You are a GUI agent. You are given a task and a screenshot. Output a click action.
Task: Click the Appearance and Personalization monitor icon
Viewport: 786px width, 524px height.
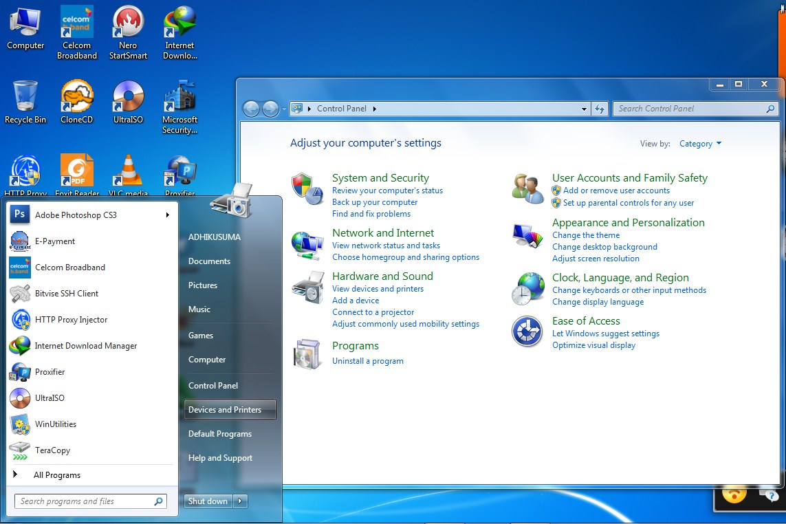[527, 235]
